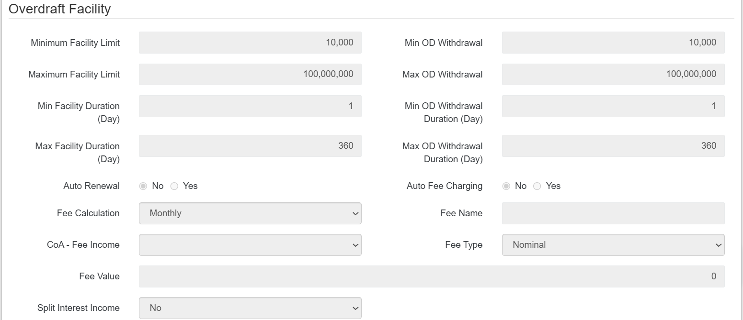Screen dimensions: 743x320
Task: Select No for Auto Fee Charging
Action: 506,186
